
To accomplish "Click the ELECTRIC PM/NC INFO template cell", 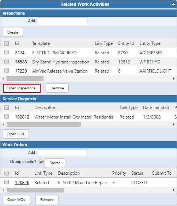I will point(54,53).
